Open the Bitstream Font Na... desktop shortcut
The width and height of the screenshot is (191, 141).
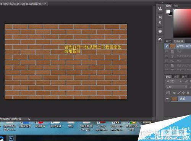tap(117, 126)
